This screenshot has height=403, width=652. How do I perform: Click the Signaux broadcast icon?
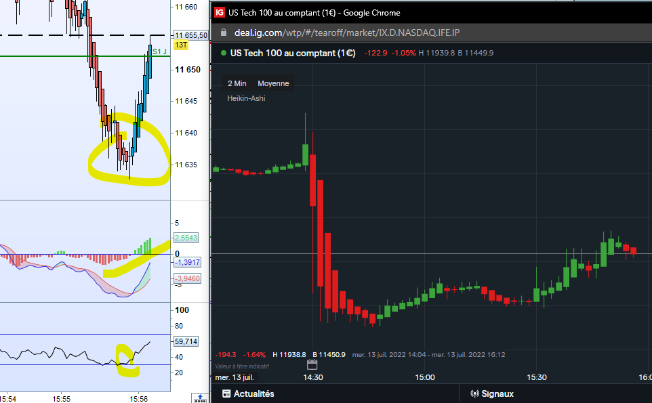point(474,394)
